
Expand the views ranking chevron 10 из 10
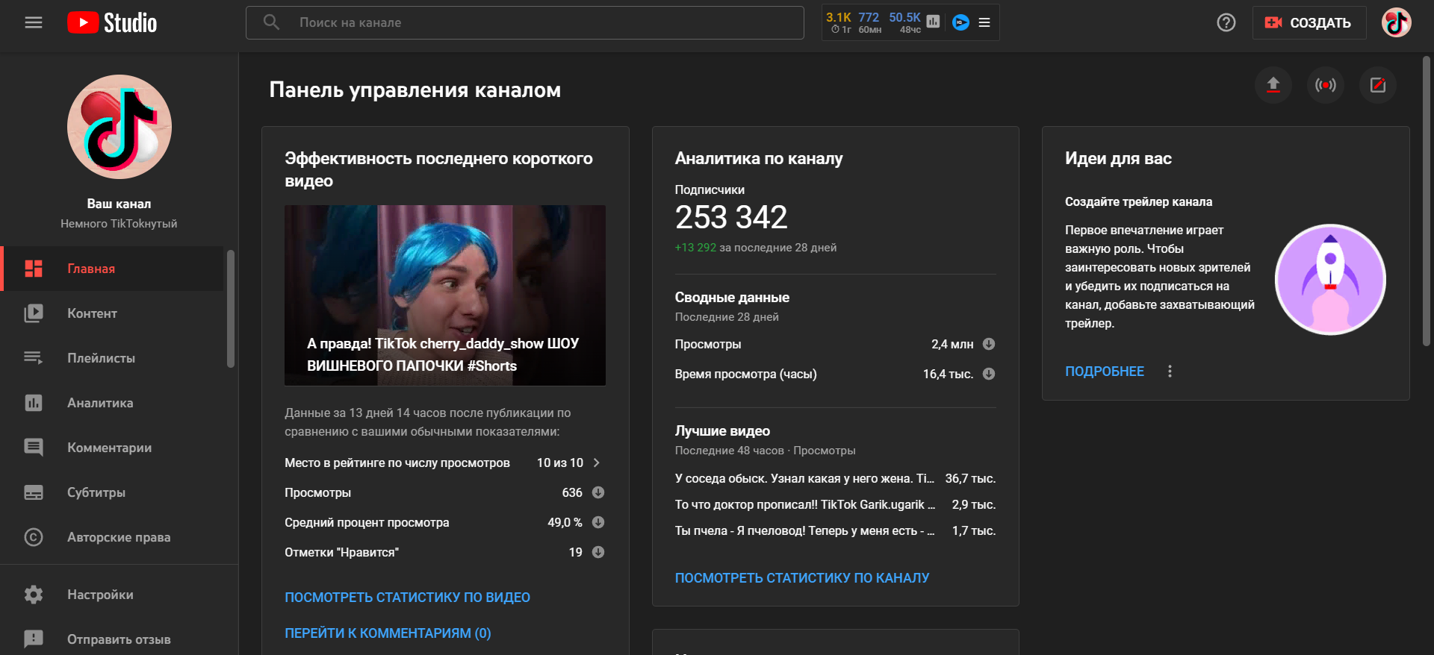pyautogui.click(x=597, y=463)
